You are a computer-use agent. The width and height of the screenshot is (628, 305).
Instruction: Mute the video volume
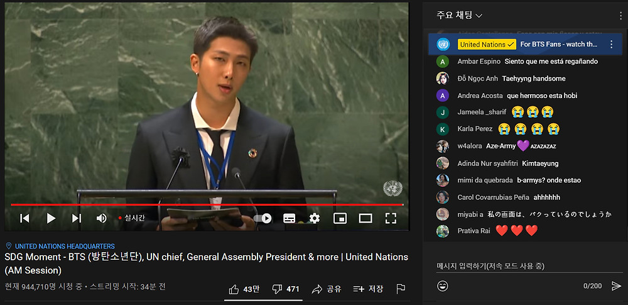point(101,218)
